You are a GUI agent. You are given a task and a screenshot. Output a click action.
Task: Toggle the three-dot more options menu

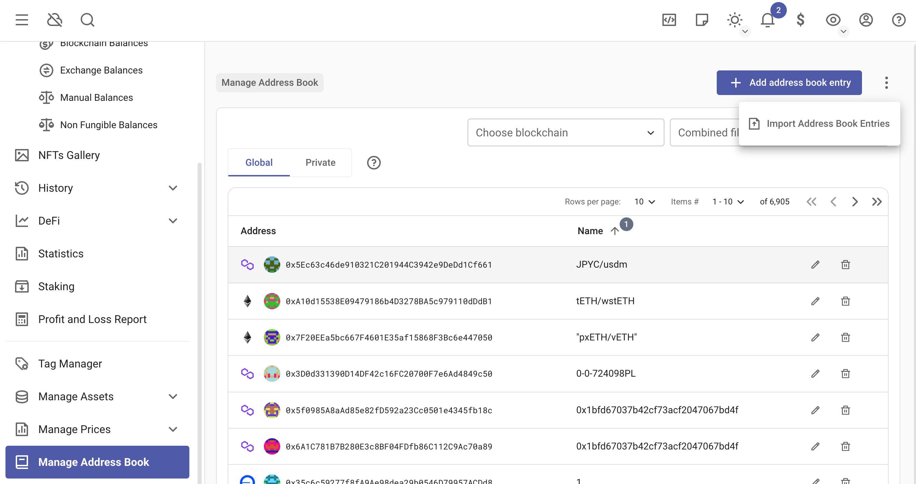pos(886,82)
